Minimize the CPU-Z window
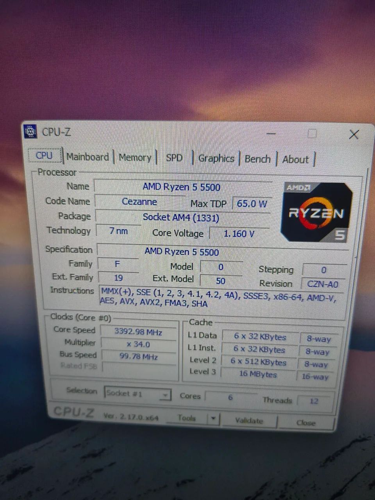 point(271,134)
